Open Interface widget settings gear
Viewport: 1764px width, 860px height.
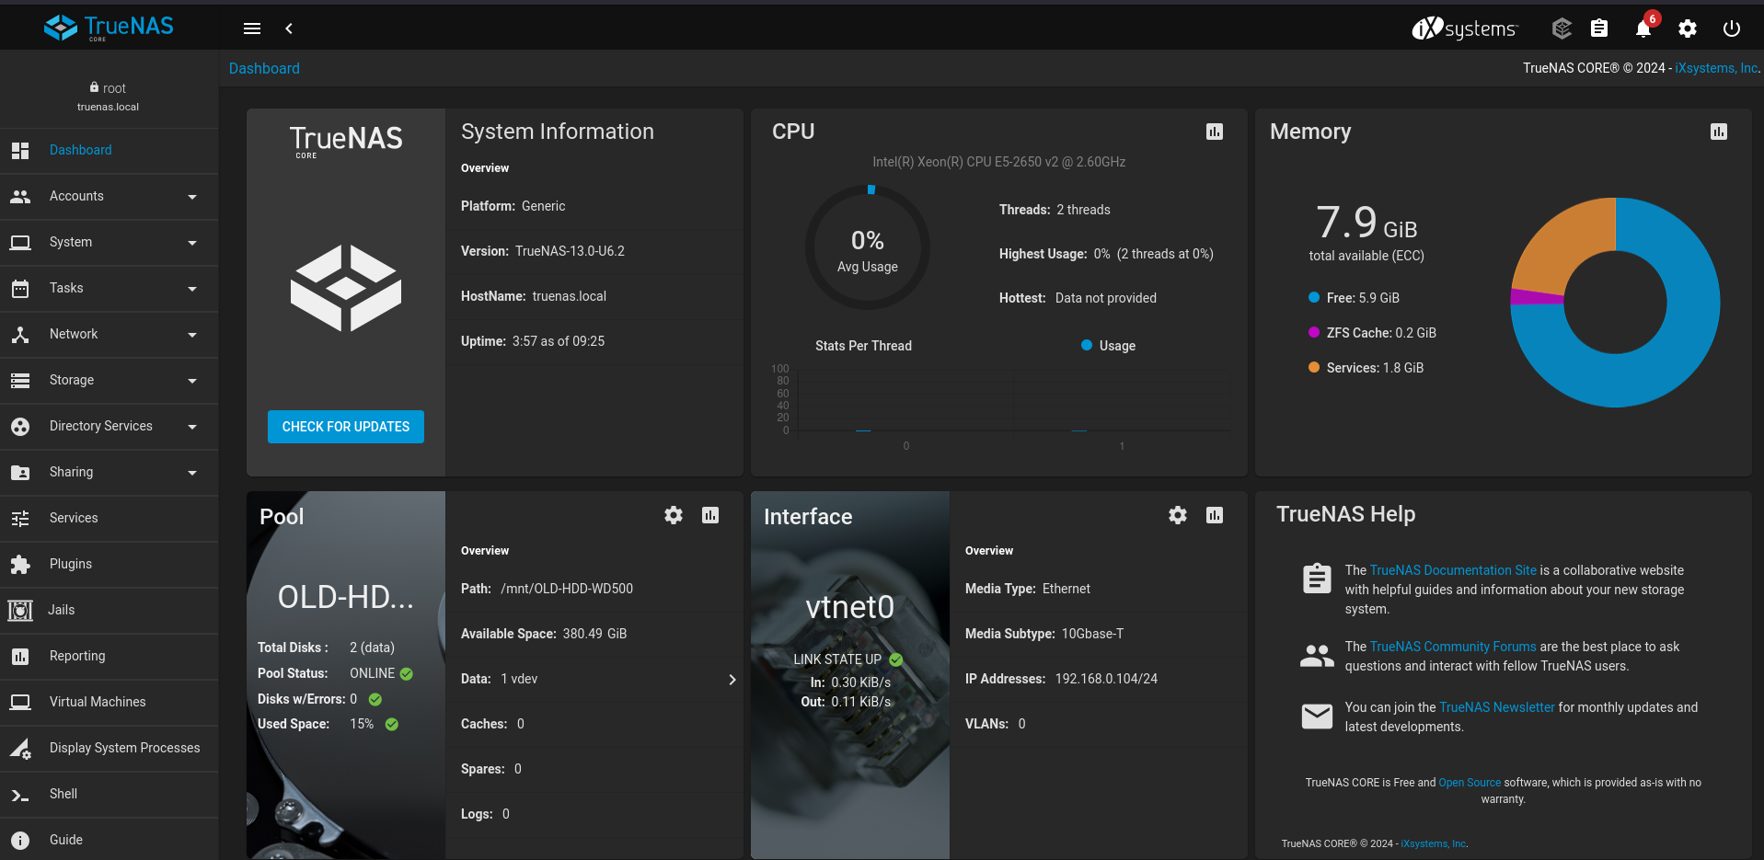[1177, 515]
